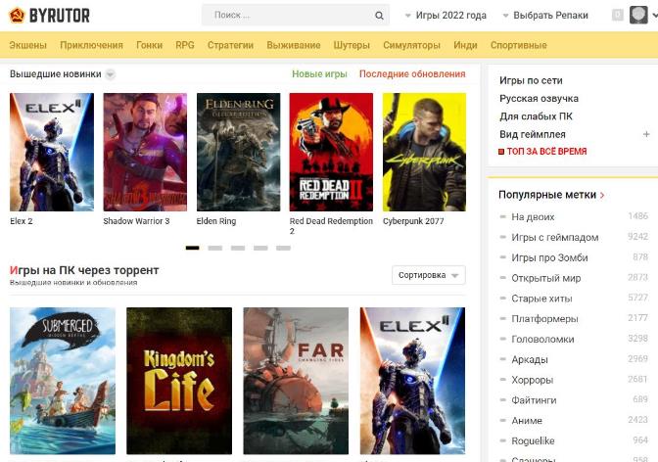Viewport: 658px width, 462px height.
Task: Open the notifications counter icon
Action: tap(617, 15)
